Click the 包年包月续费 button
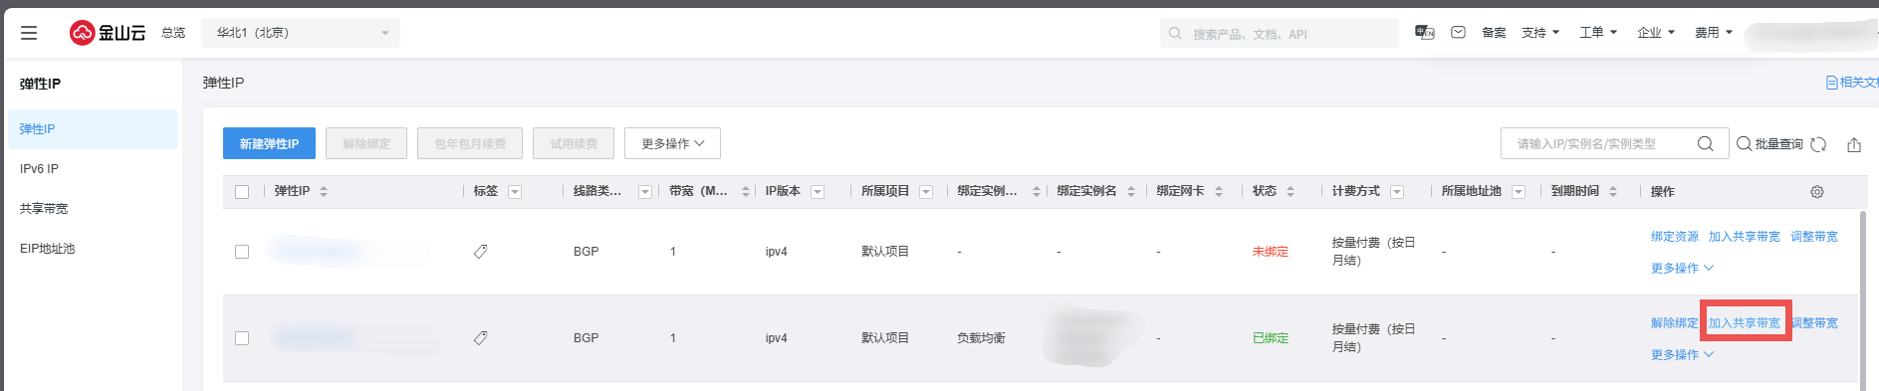This screenshot has height=391, width=1879. click(470, 143)
